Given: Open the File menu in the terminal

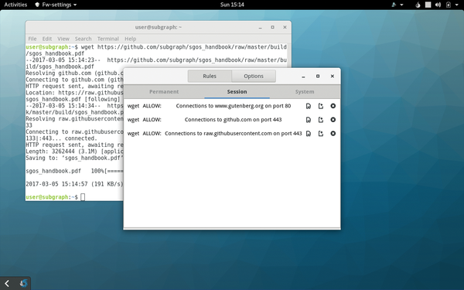Looking at the screenshot, I should [x=32, y=39].
